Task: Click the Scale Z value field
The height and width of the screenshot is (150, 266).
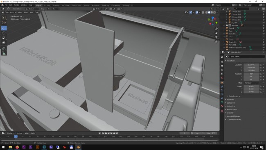Action: [251, 92]
